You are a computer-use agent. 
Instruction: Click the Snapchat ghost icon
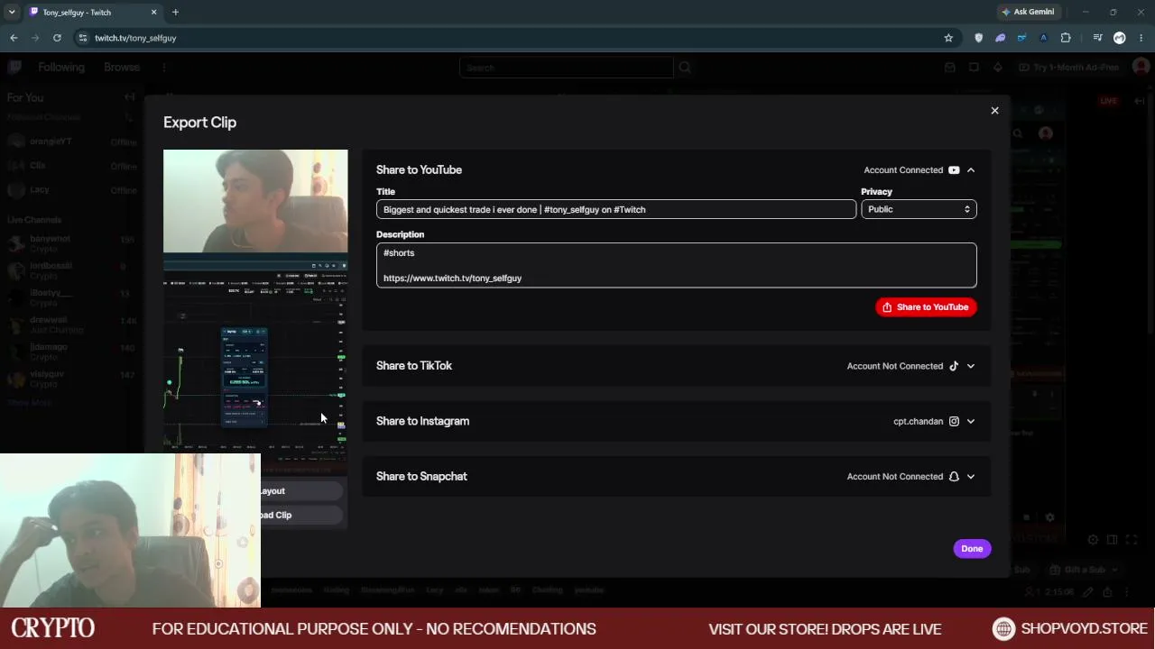[954, 477]
